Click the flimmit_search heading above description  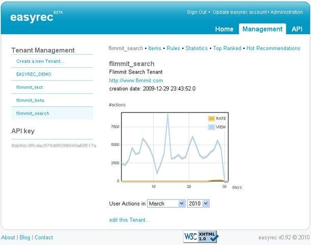(x=132, y=64)
